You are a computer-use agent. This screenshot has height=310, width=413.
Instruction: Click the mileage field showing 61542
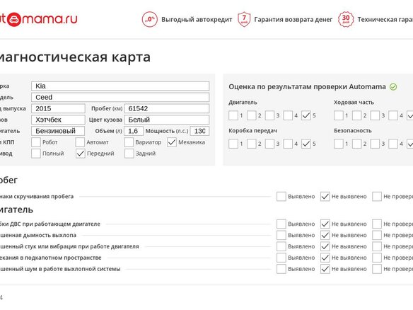click(167, 108)
